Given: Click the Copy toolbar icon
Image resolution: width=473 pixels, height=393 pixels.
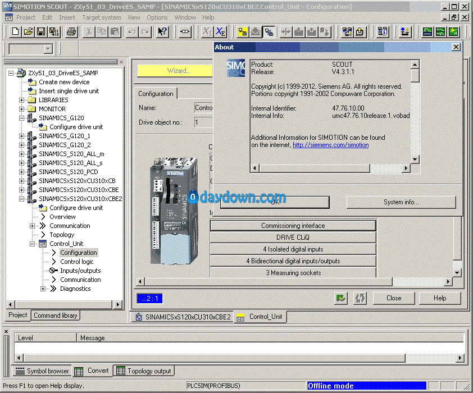Looking at the screenshot, I should pyautogui.click(x=102, y=31).
